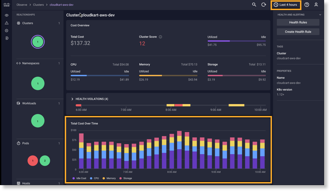Click the Hosts relationship label
The height and width of the screenshot is (191, 330).
pos(26,183)
